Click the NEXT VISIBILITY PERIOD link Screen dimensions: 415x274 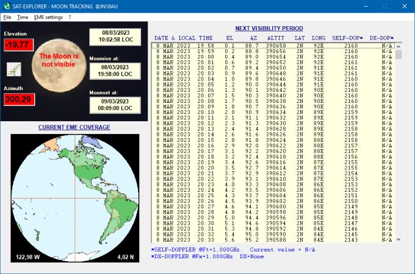coord(269,29)
